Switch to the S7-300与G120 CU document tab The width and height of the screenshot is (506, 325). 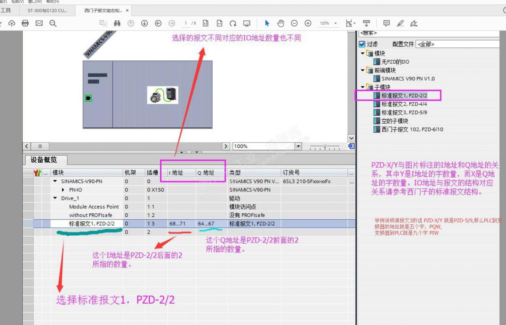point(47,11)
